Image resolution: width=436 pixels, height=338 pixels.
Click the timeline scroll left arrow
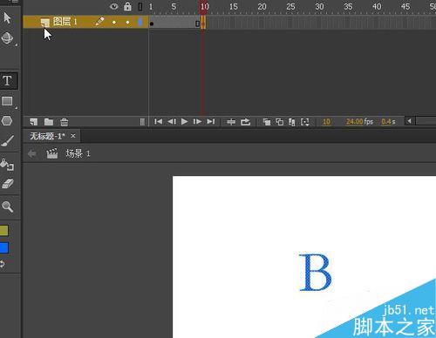tap(409, 121)
